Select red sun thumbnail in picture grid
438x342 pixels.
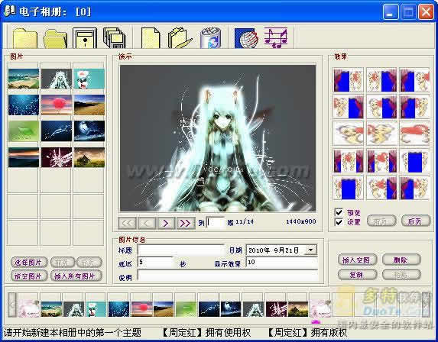[x=57, y=105]
